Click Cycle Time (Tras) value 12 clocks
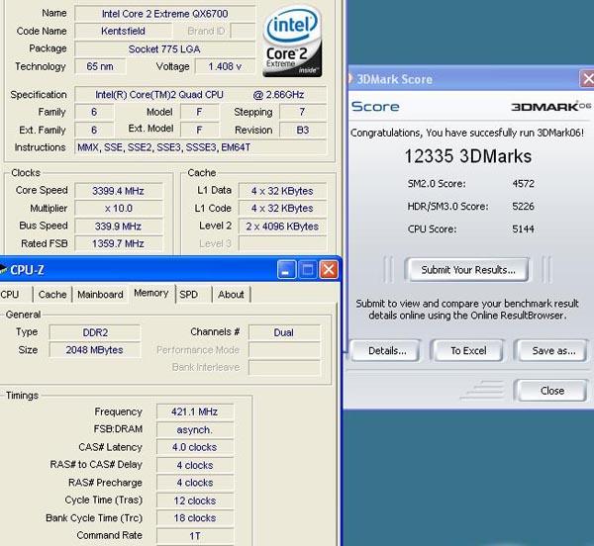Viewport: 594px width, 546px height. (x=195, y=500)
